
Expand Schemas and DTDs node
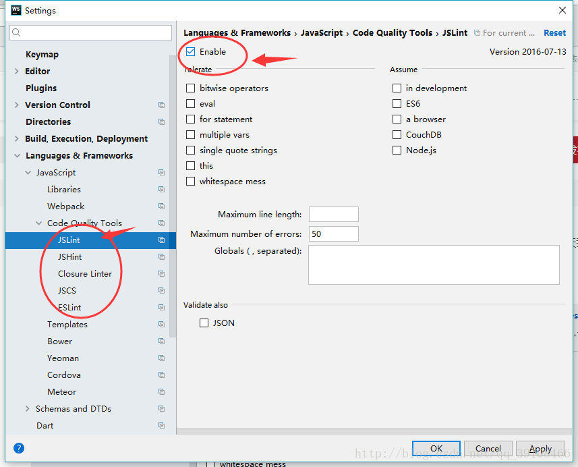[x=27, y=409]
